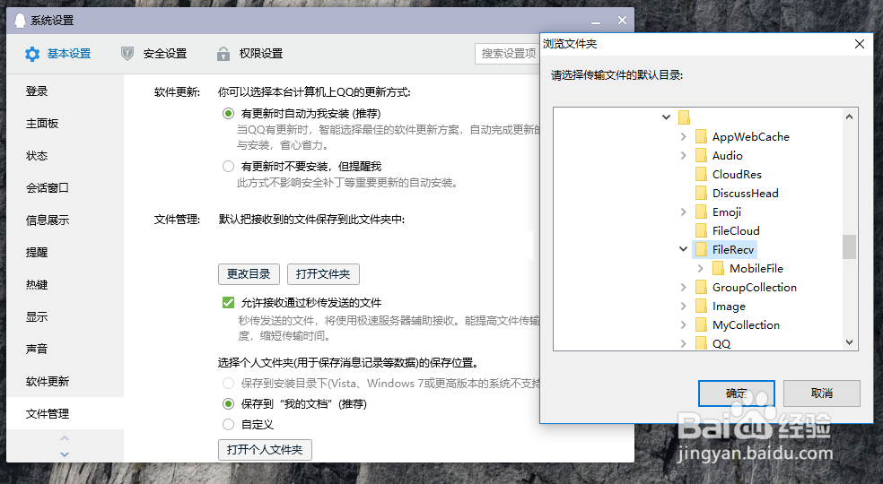Click the lock icon beside 权限设置
This screenshot has height=484, width=883.
click(x=223, y=54)
